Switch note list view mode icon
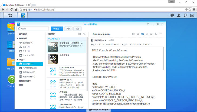The image size is (197, 112). 80,34
